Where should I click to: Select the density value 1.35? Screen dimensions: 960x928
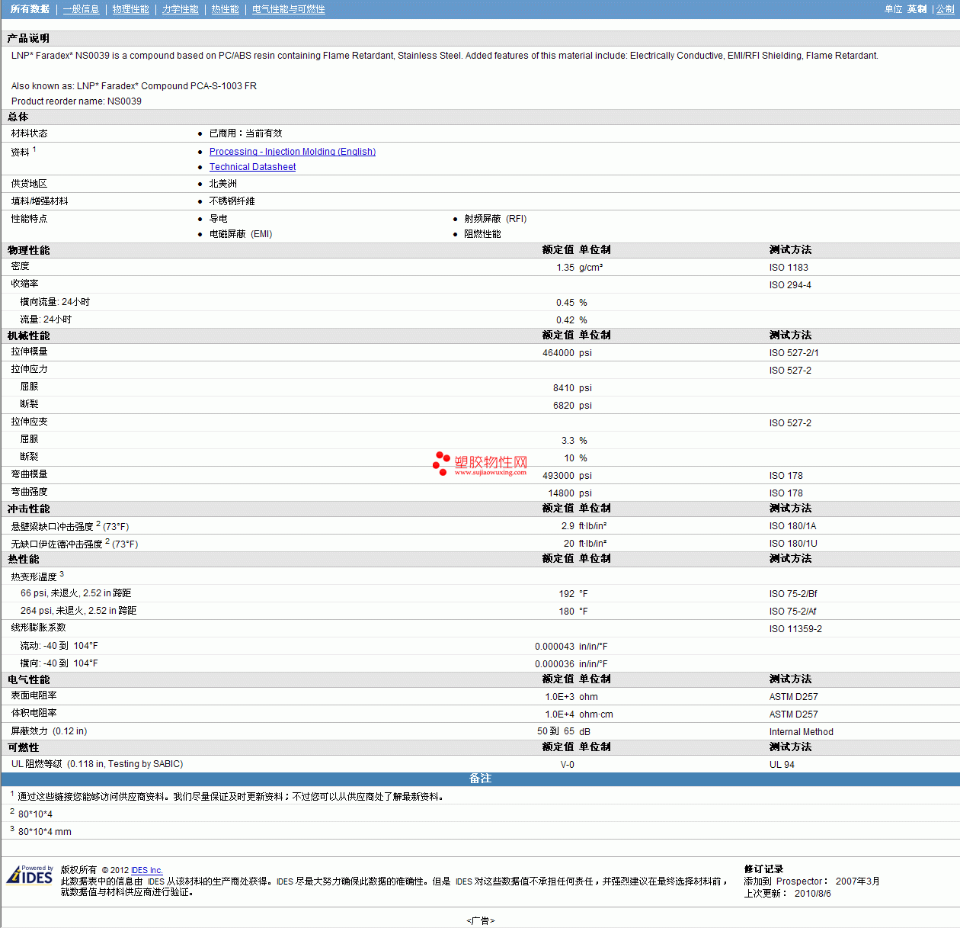565,268
